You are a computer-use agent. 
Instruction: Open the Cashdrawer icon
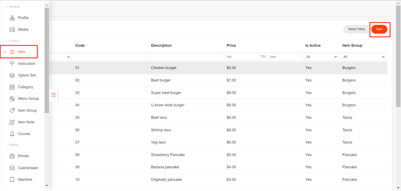12,168
